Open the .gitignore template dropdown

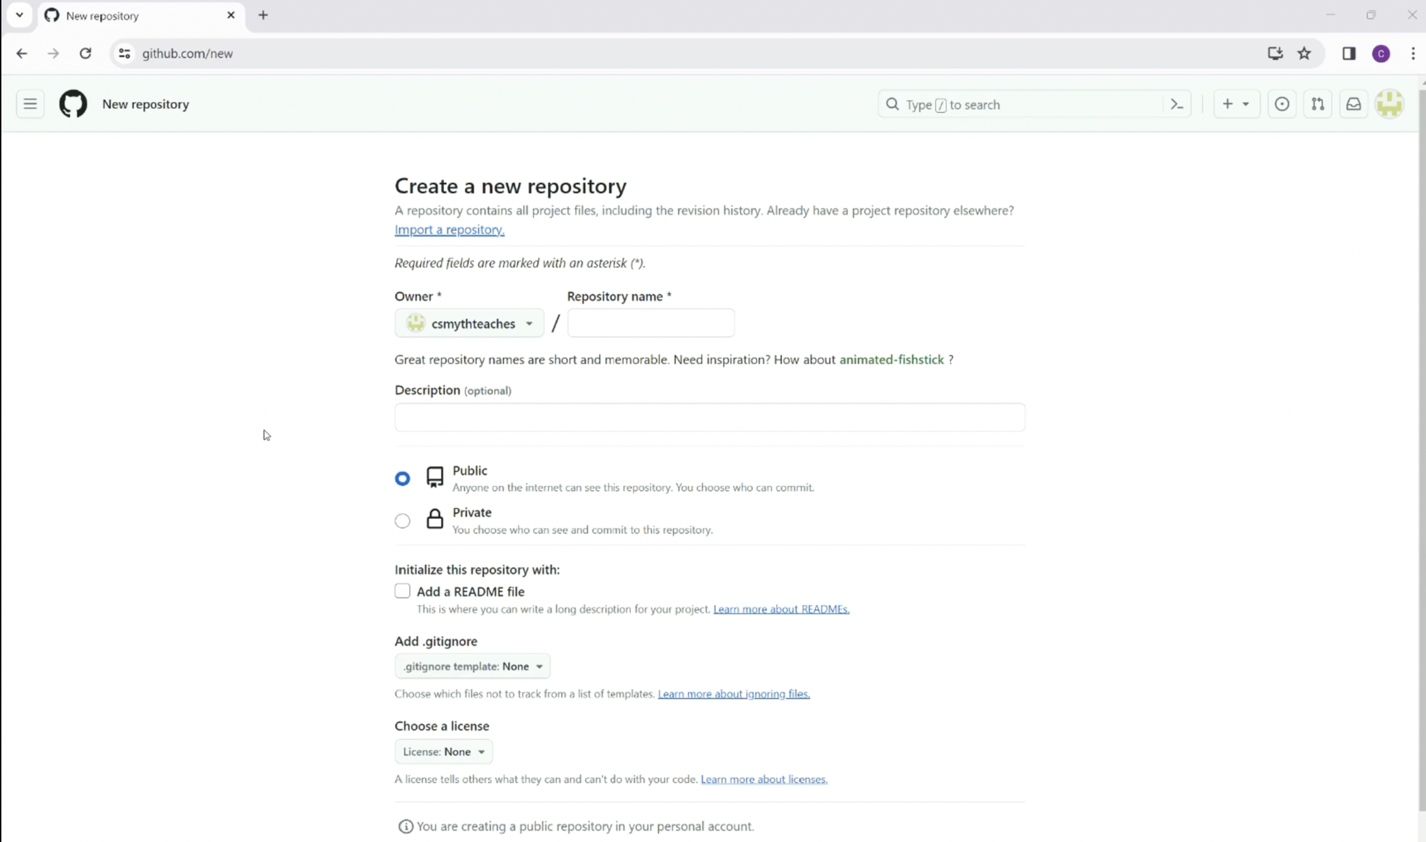(472, 666)
